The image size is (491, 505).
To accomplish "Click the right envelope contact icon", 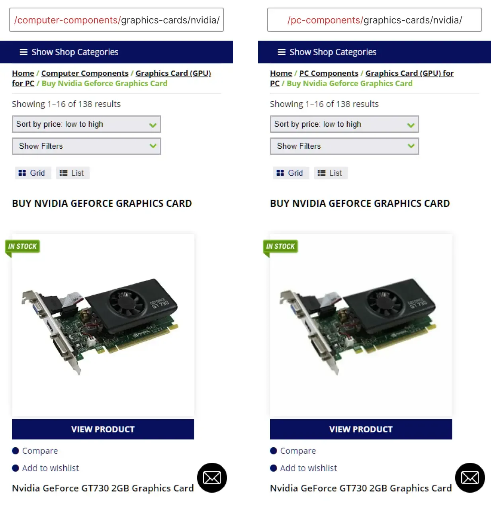I will point(470,477).
